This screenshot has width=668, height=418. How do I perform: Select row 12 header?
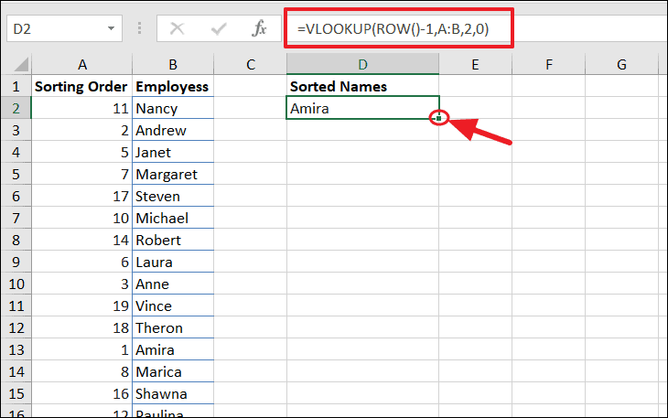point(16,327)
